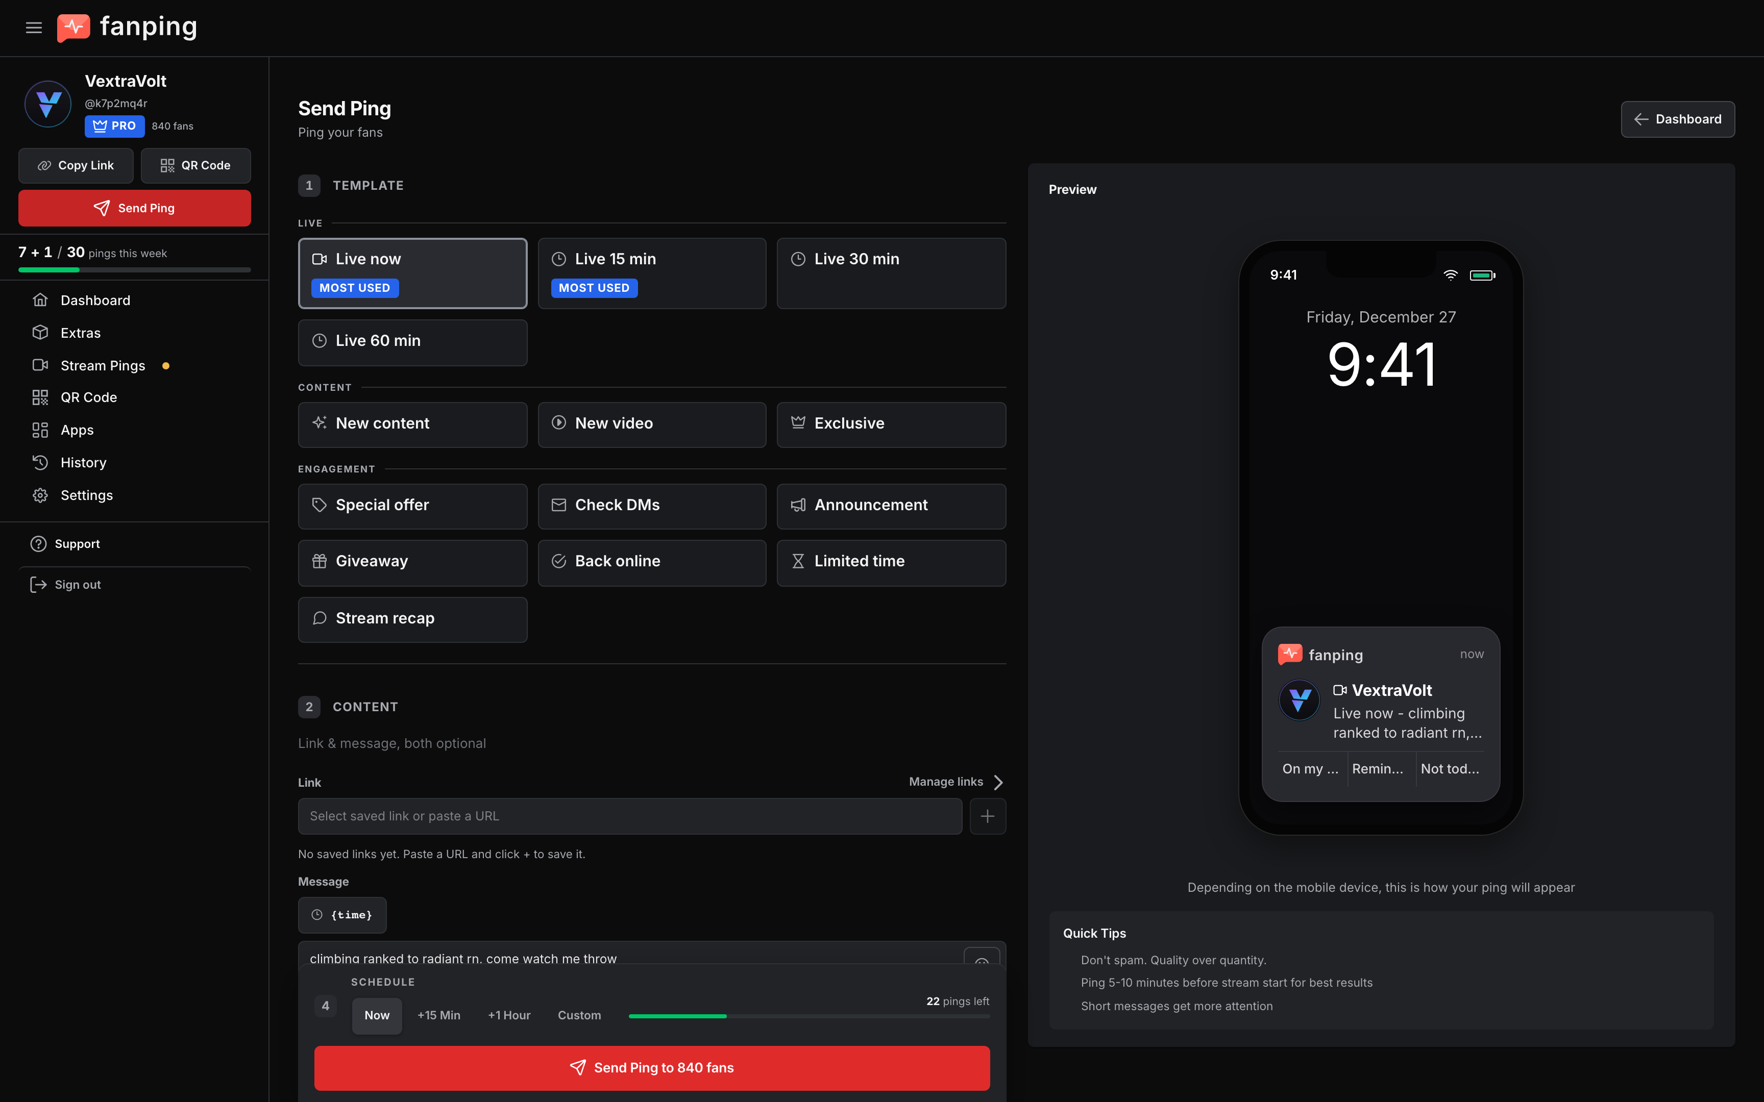Image resolution: width=1764 pixels, height=1102 pixels.
Task: Click the Stream recap chat icon
Action: (320, 618)
